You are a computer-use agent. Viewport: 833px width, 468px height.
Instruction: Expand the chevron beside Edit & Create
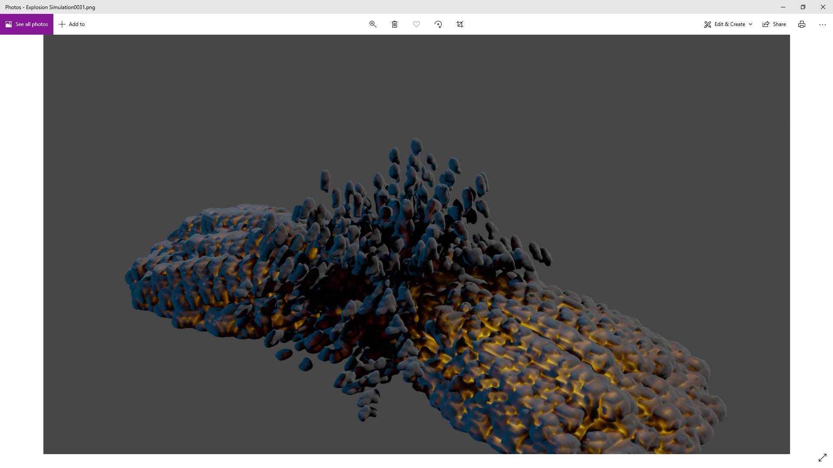(x=750, y=24)
